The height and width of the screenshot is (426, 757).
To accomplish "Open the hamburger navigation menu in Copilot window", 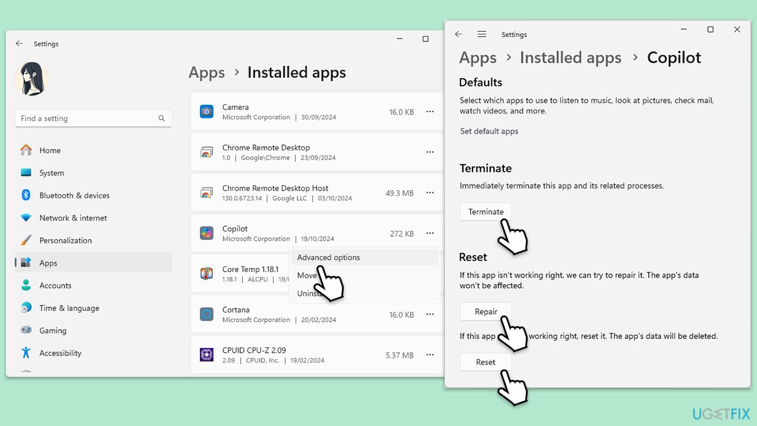I will tap(482, 34).
